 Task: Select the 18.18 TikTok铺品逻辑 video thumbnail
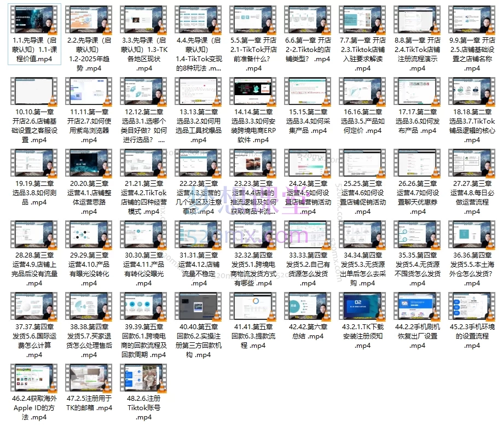click(x=472, y=92)
